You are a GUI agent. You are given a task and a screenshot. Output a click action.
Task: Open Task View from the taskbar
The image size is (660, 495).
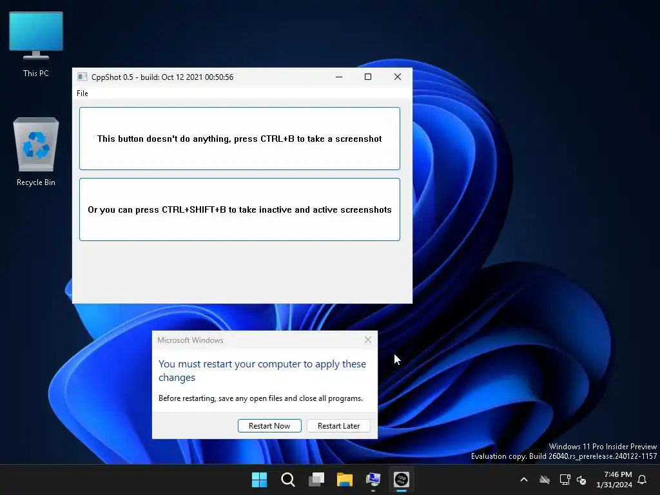pos(316,480)
